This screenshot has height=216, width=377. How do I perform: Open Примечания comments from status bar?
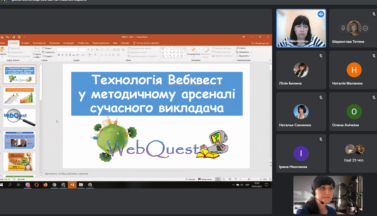(205, 179)
